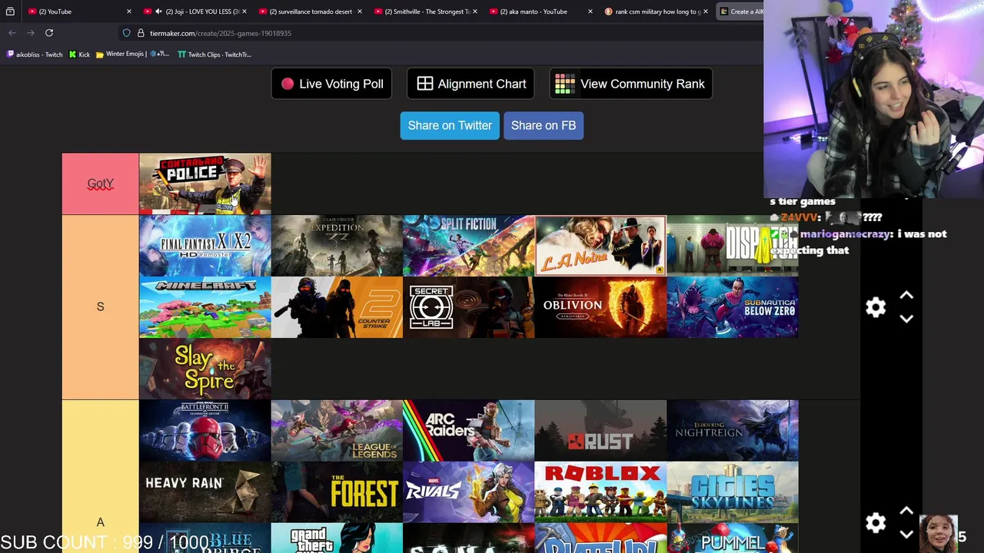
Task: Switch to the rank csm military tab
Action: click(655, 12)
